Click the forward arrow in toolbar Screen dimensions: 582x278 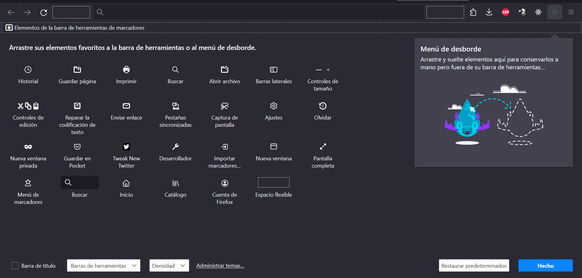27,12
